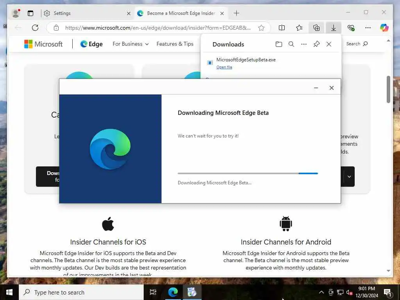400x300 pixels.
Task: Open the muted volume tray icon
Action: pos(349,292)
